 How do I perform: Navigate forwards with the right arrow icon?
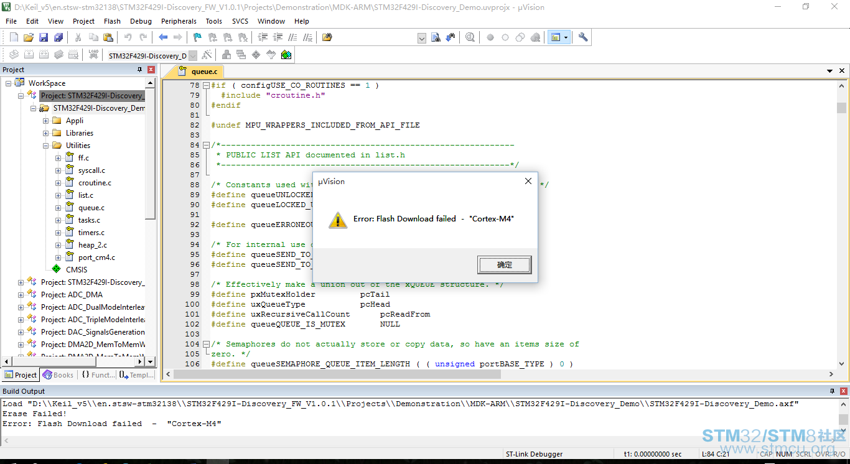point(178,37)
